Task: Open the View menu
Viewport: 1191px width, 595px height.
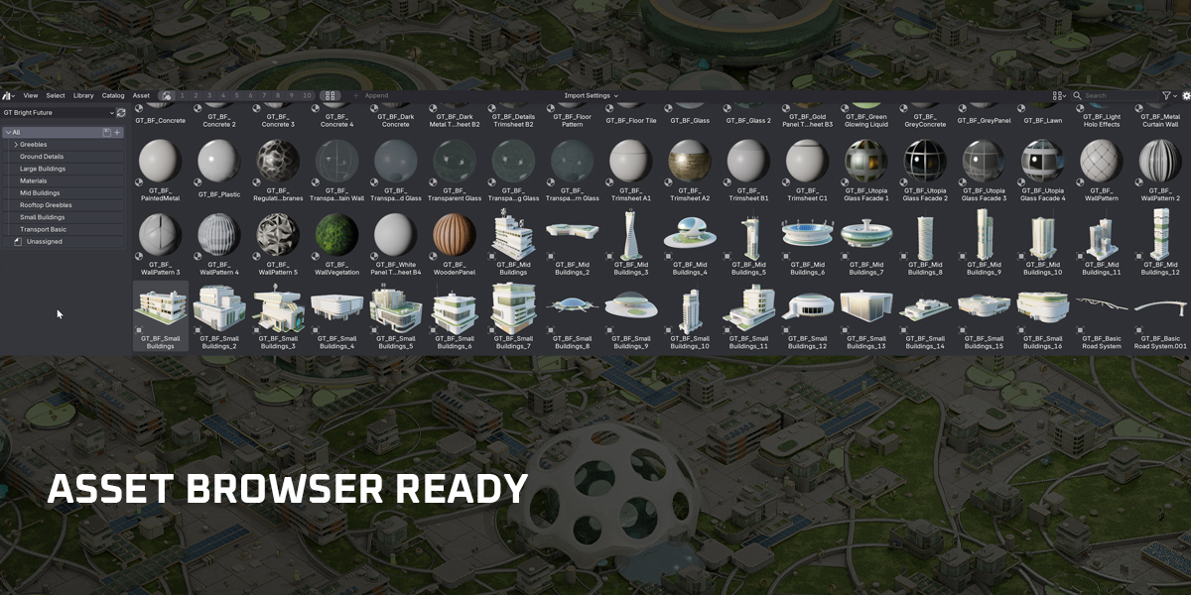Action: (x=31, y=95)
